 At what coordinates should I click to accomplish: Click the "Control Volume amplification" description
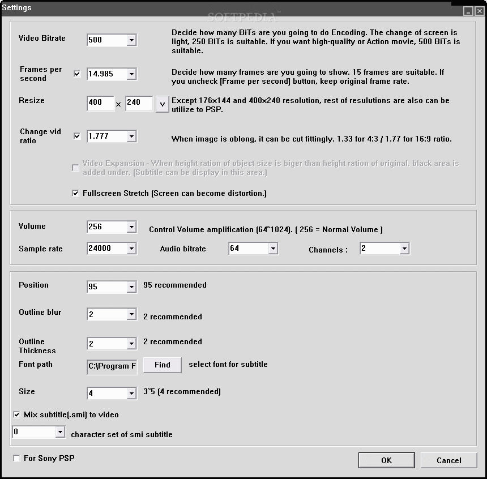point(266,229)
